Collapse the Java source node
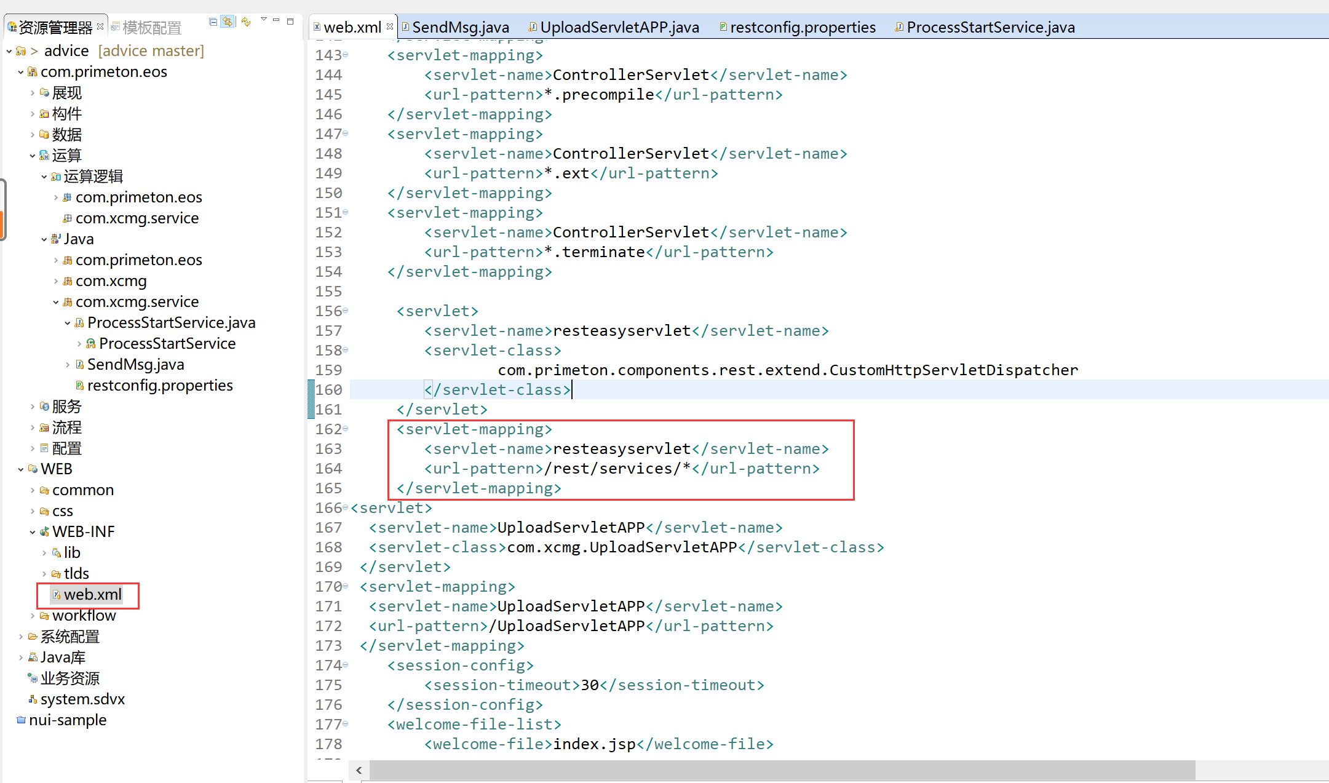The width and height of the screenshot is (1329, 783). [44, 239]
